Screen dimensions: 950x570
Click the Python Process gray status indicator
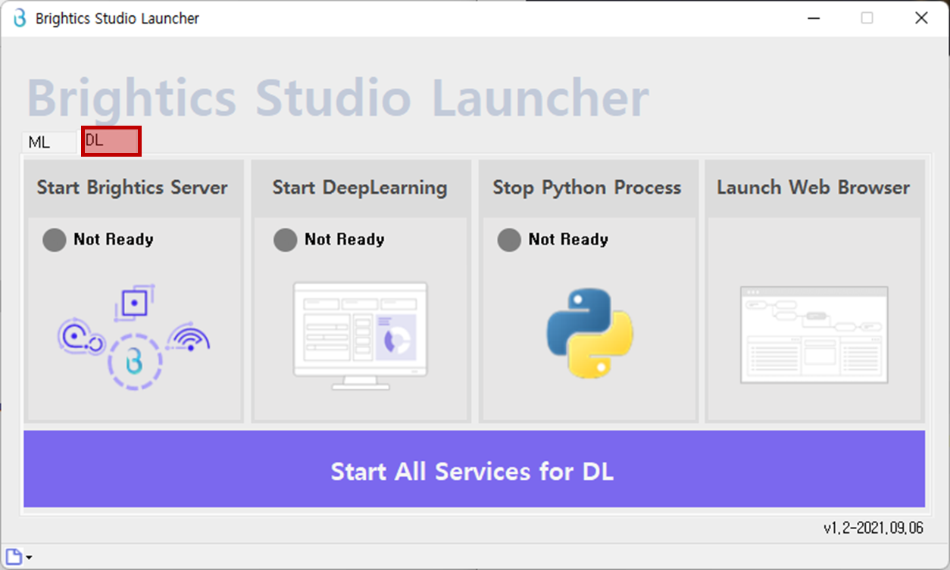[x=509, y=240]
